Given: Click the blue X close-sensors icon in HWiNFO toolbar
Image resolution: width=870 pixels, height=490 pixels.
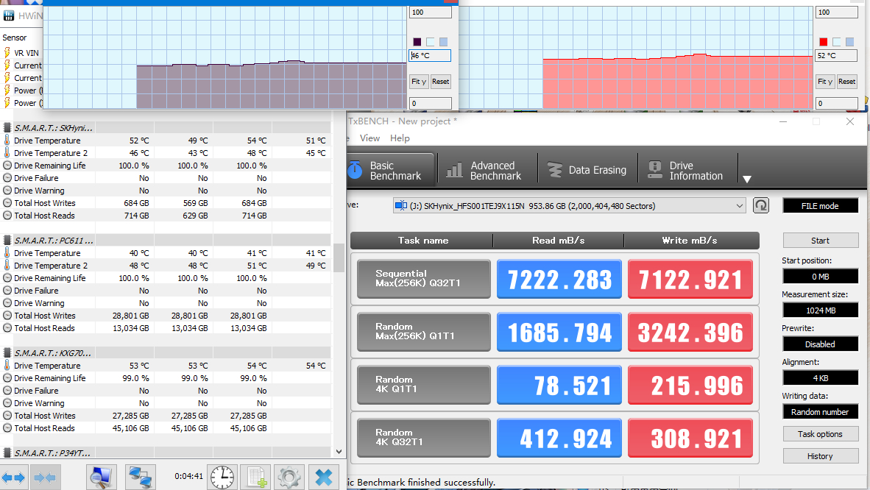Looking at the screenshot, I should tap(323, 477).
